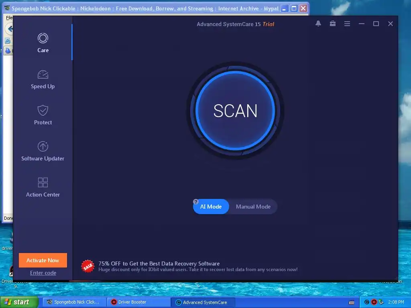The width and height of the screenshot is (411, 308).
Task: Select Advanced SystemCare taskbar item
Action: click(203, 302)
